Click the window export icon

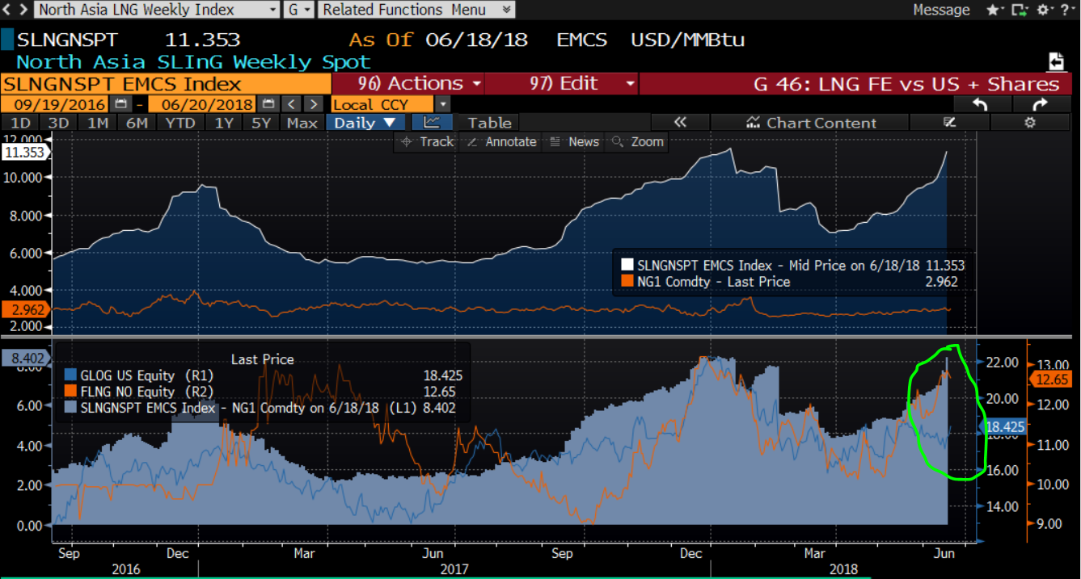pyautogui.click(x=1020, y=10)
